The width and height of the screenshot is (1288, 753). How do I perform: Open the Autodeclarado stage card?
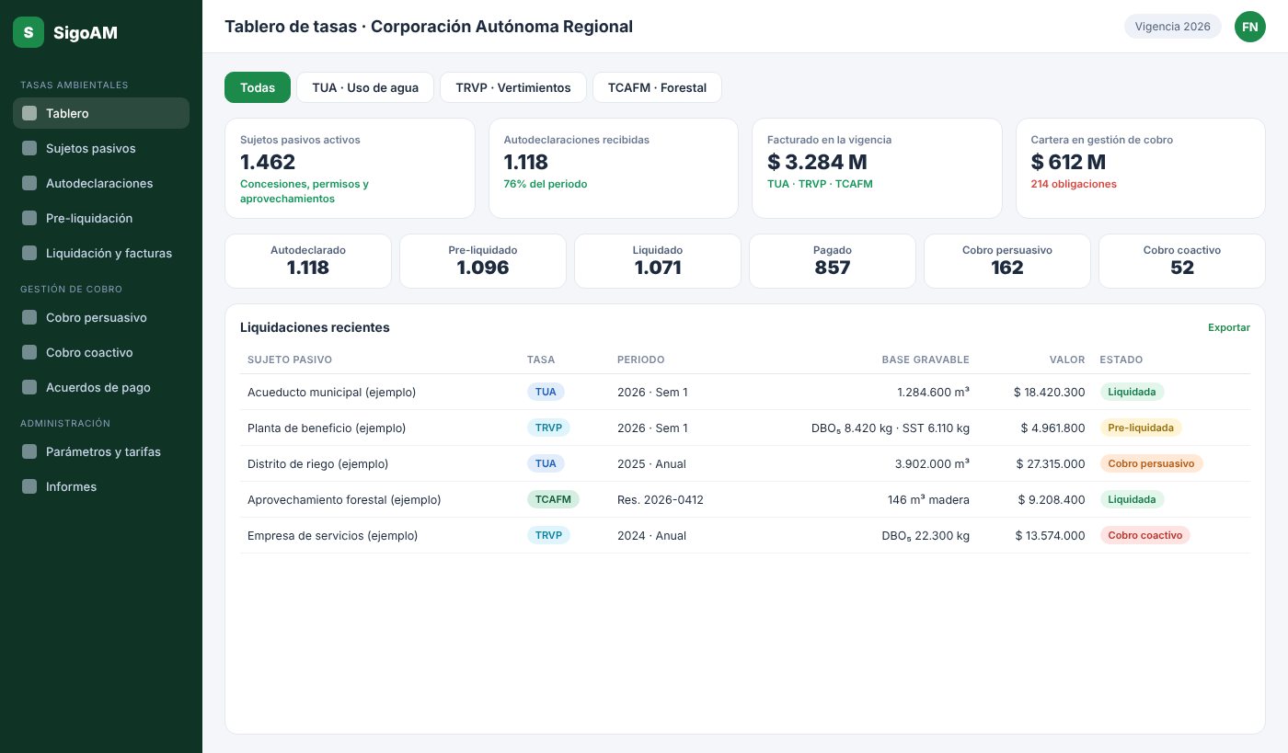pos(308,261)
